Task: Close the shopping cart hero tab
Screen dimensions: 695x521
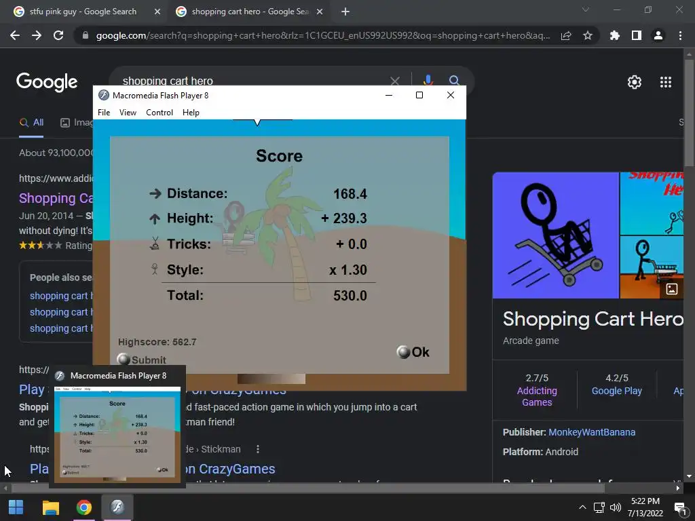Action: tap(320, 12)
